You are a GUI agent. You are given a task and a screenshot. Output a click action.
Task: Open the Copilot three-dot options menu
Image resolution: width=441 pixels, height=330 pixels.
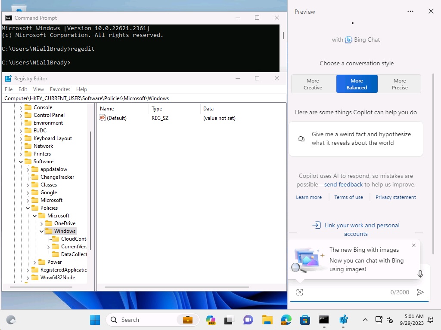(410, 11)
